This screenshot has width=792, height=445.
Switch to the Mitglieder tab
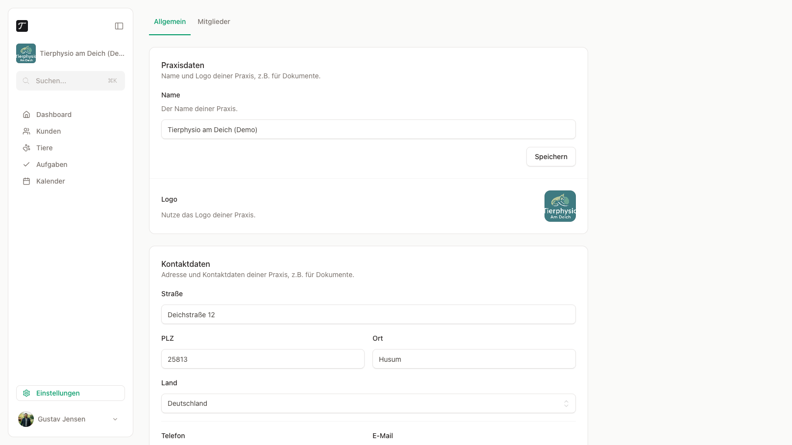tap(214, 22)
